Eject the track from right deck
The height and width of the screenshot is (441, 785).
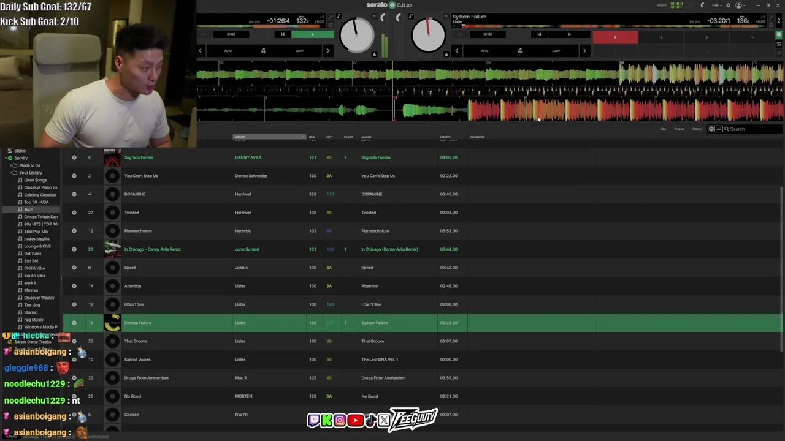point(446,54)
